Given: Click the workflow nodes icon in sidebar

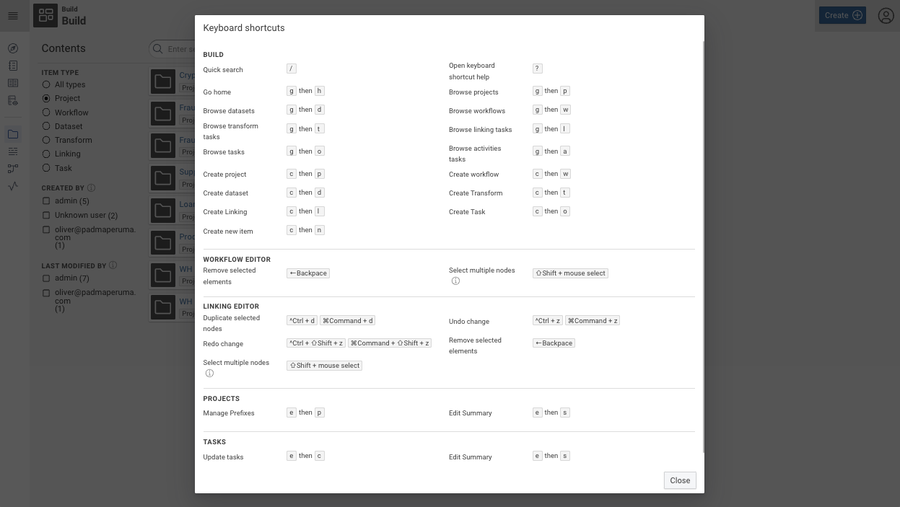Looking at the screenshot, I should (12, 169).
